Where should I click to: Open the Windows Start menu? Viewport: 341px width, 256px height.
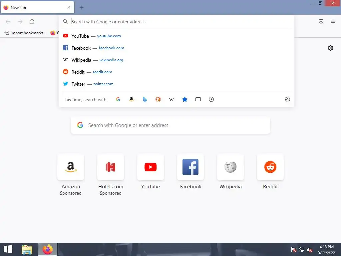8,249
